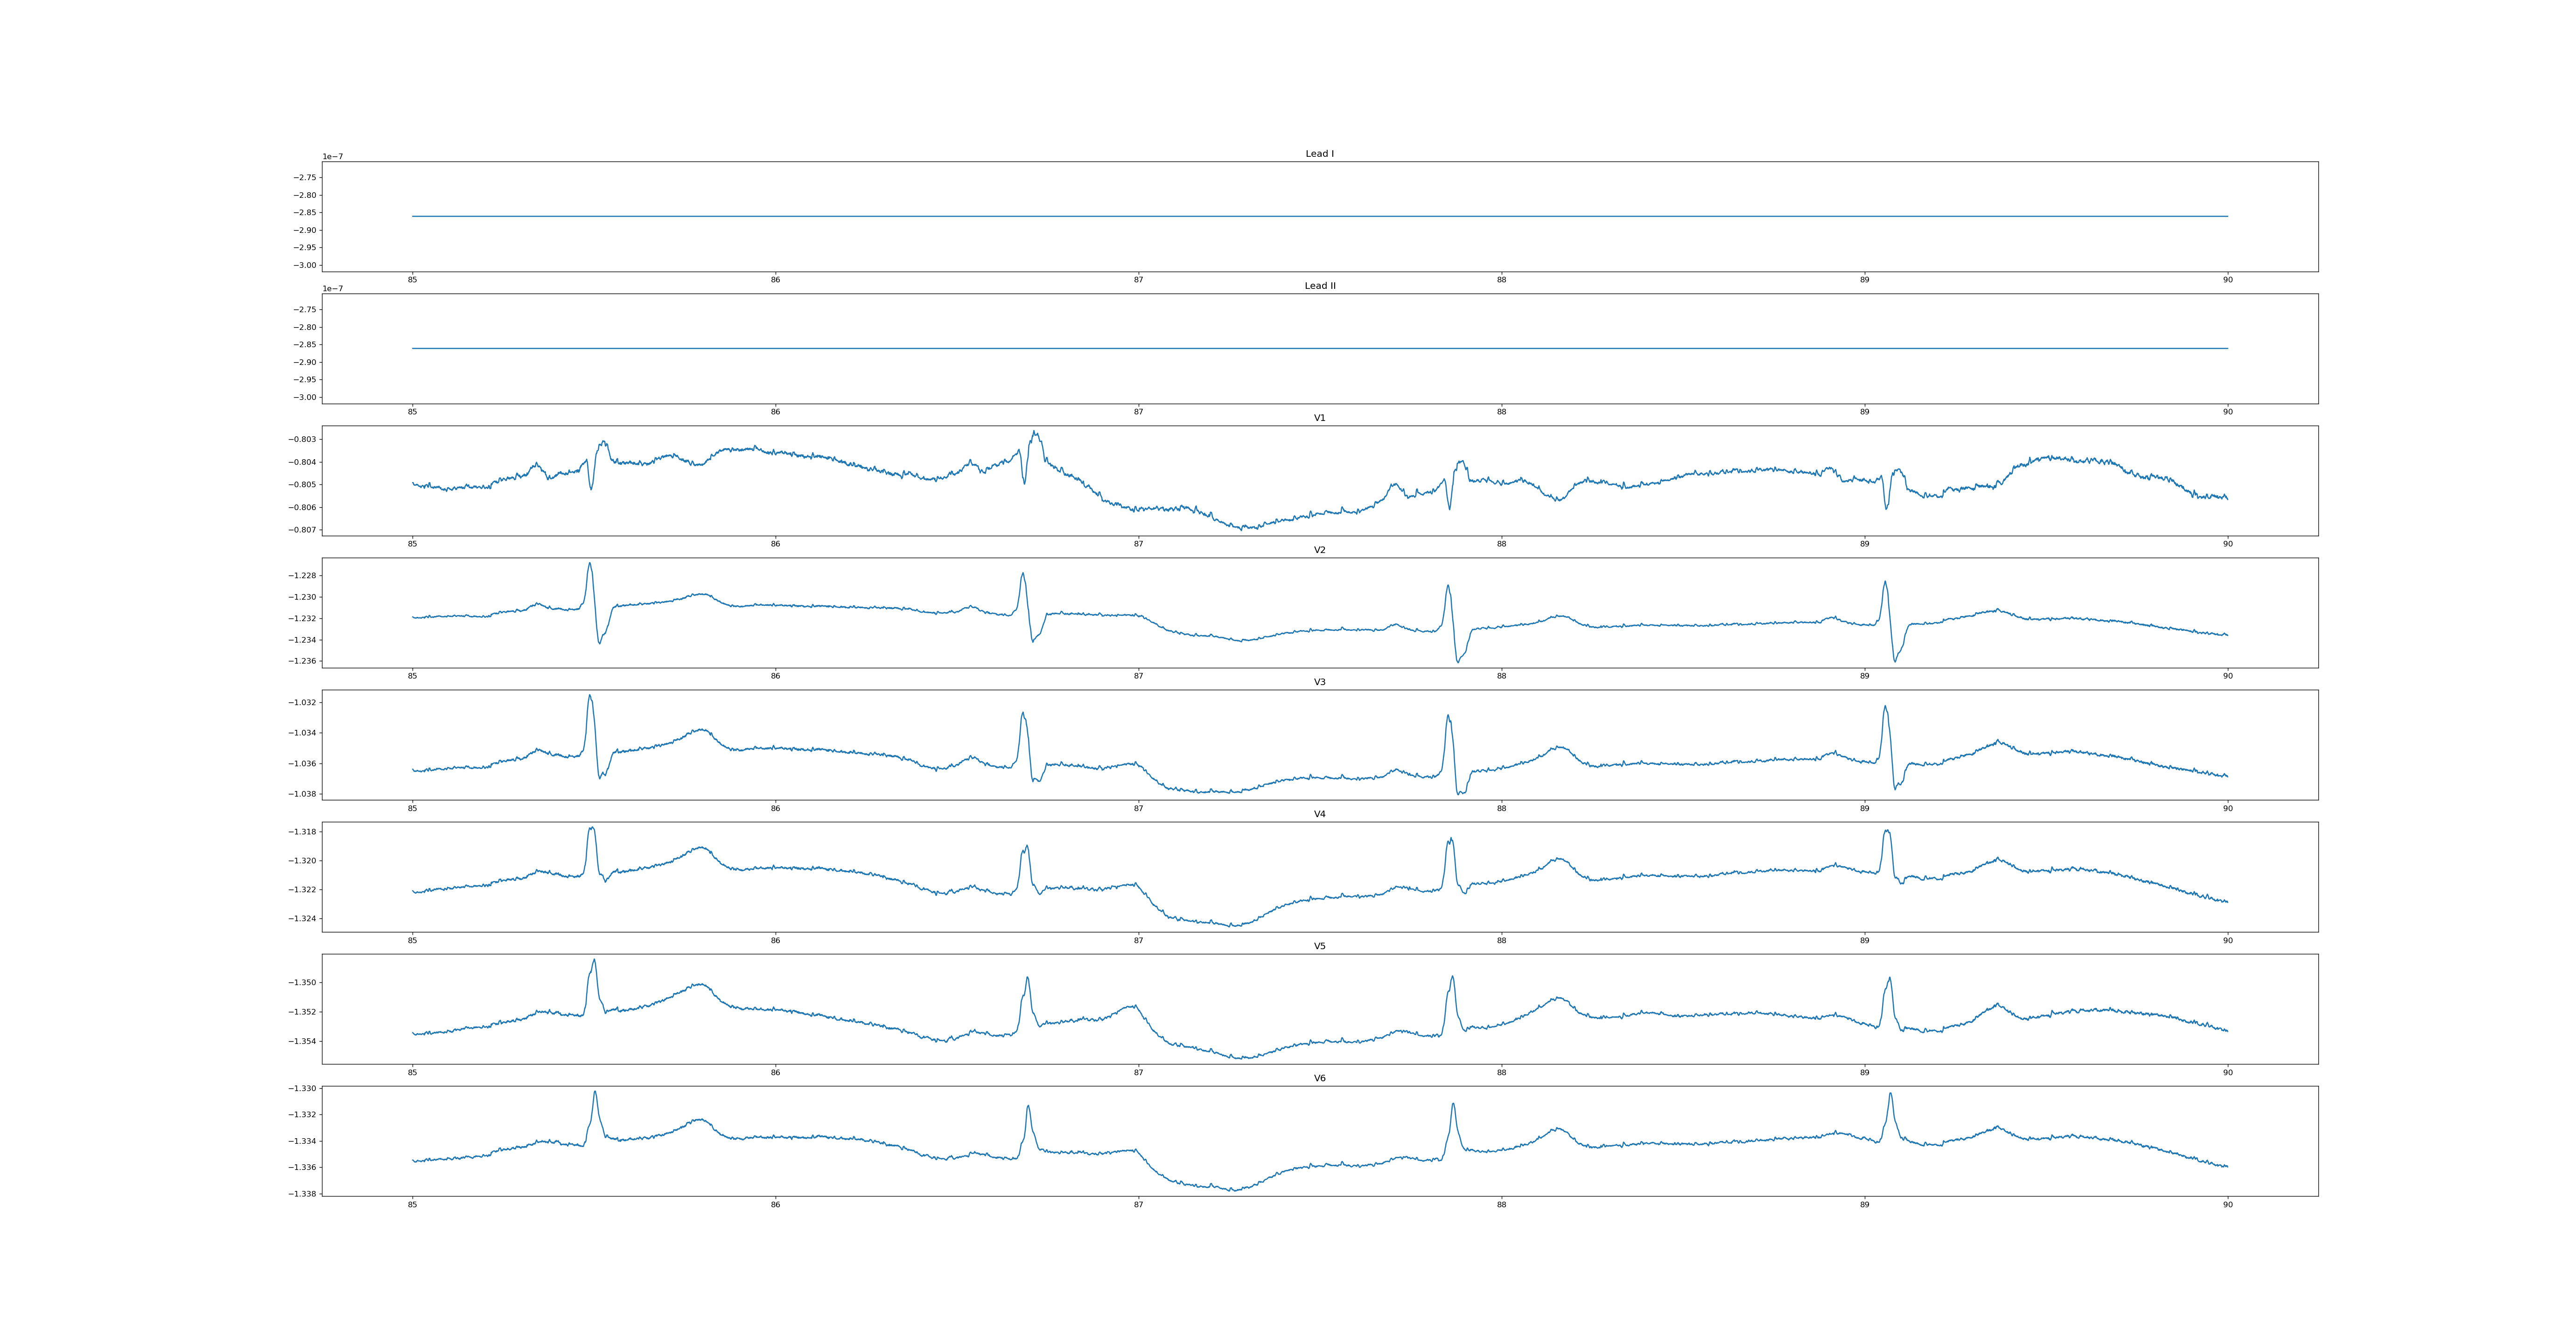The image size is (2576, 1344).
Task: Click the -0.807 y-axis tick in V1
Action: [x=303, y=530]
